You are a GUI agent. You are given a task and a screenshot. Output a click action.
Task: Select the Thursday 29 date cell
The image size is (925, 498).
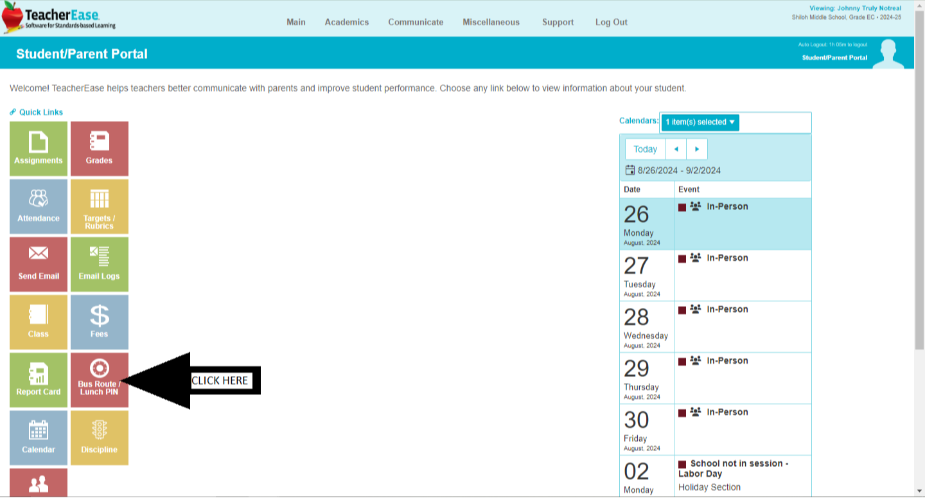click(647, 378)
